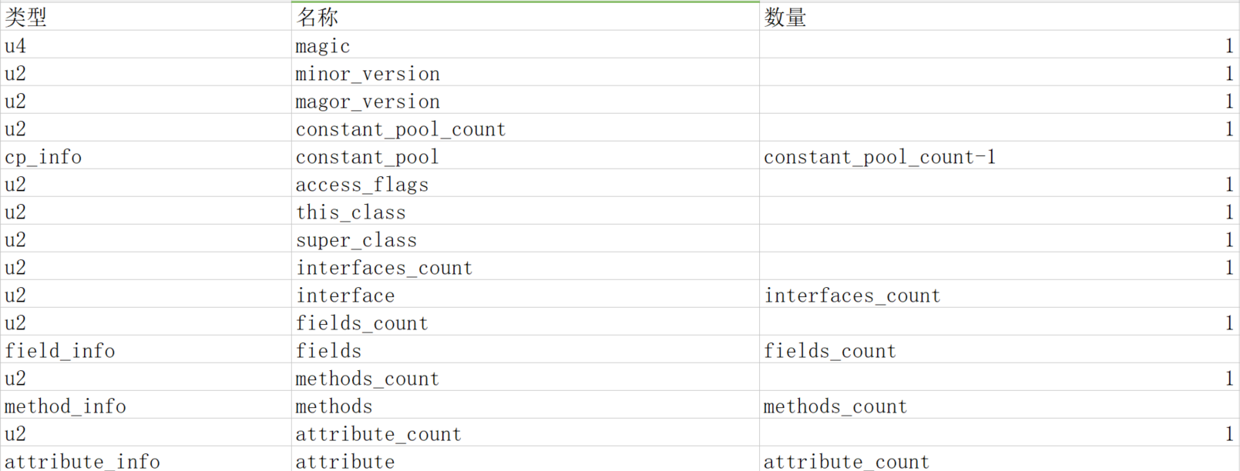Click the u4 type cell
The width and height of the screenshot is (1240, 471).
[15, 46]
